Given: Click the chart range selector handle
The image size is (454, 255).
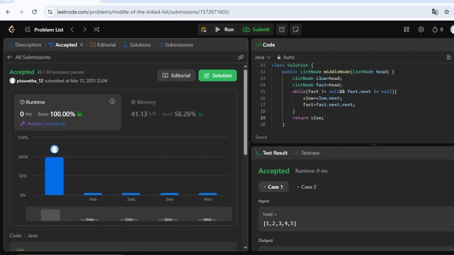Looking at the screenshot, I should (50, 215).
